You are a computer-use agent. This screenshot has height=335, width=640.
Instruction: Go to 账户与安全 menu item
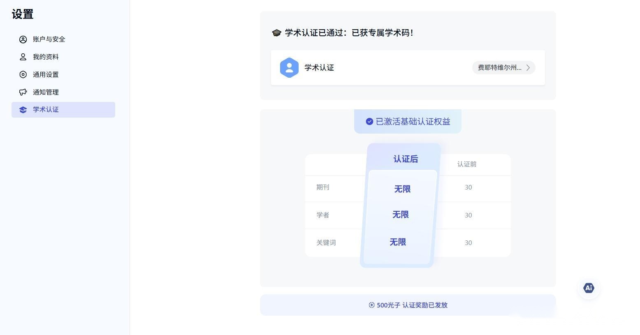[63, 39]
